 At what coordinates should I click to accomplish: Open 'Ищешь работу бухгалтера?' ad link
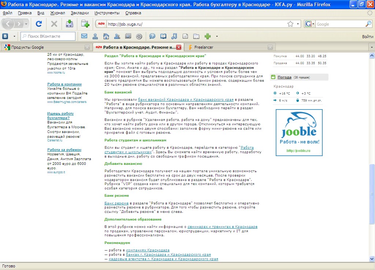tap(60, 115)
